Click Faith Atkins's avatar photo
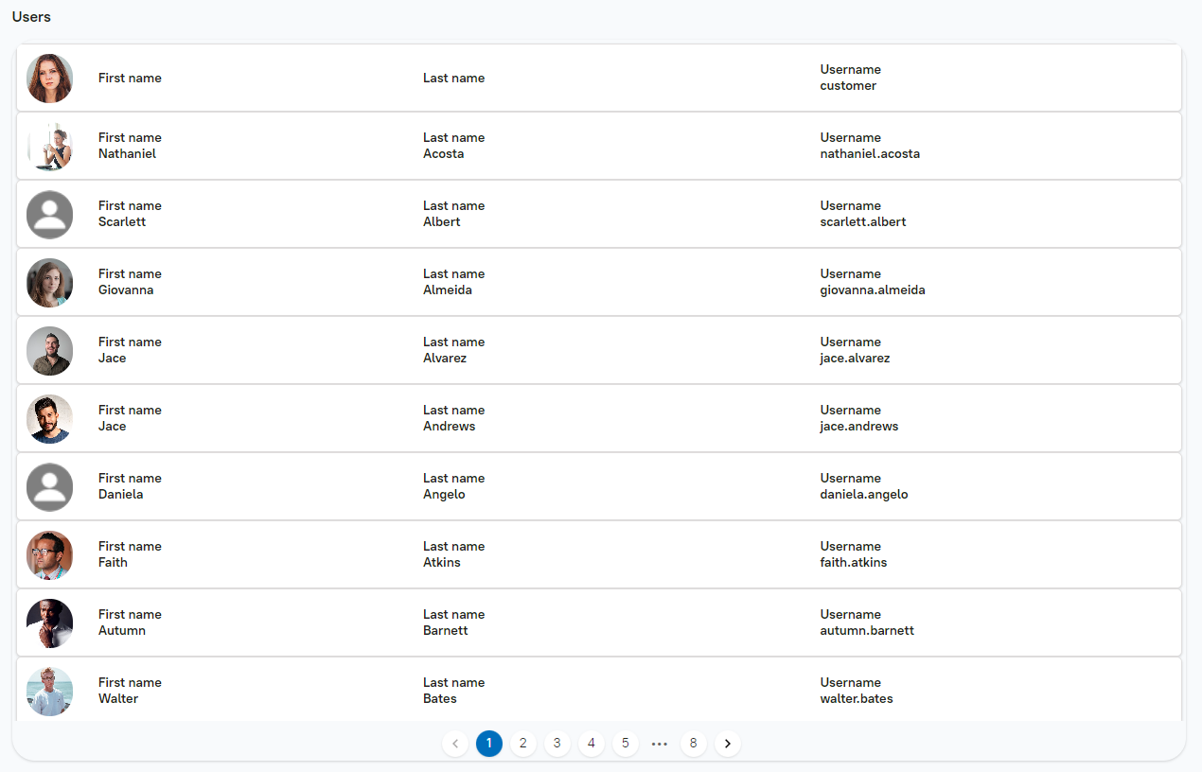Screen dimensions: 1202x772 [x=49, y=554]
